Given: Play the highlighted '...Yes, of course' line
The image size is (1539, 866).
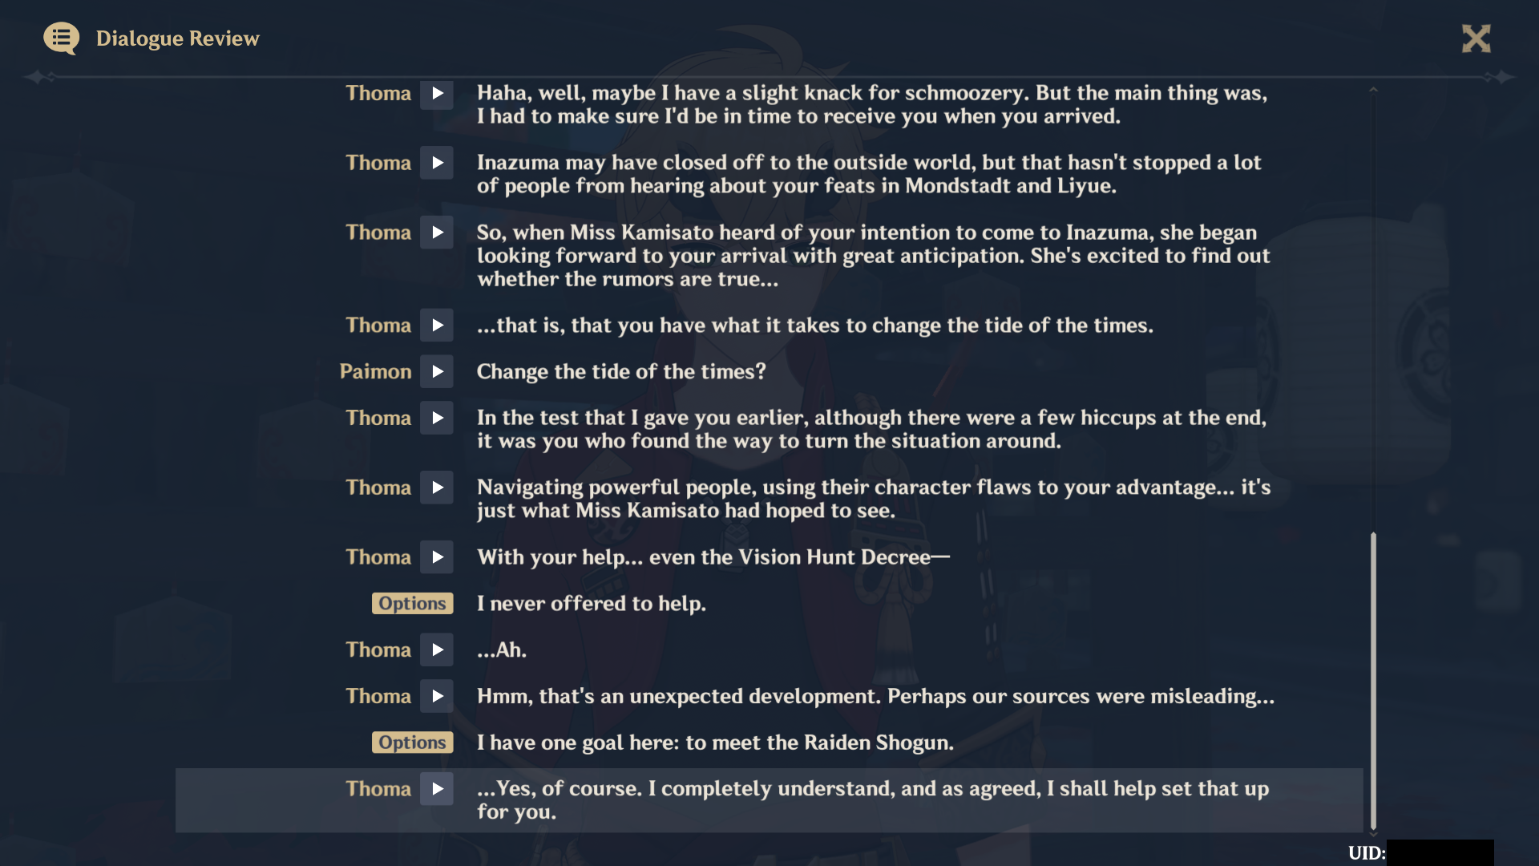Looking at the screenshot, I should 437,789.
